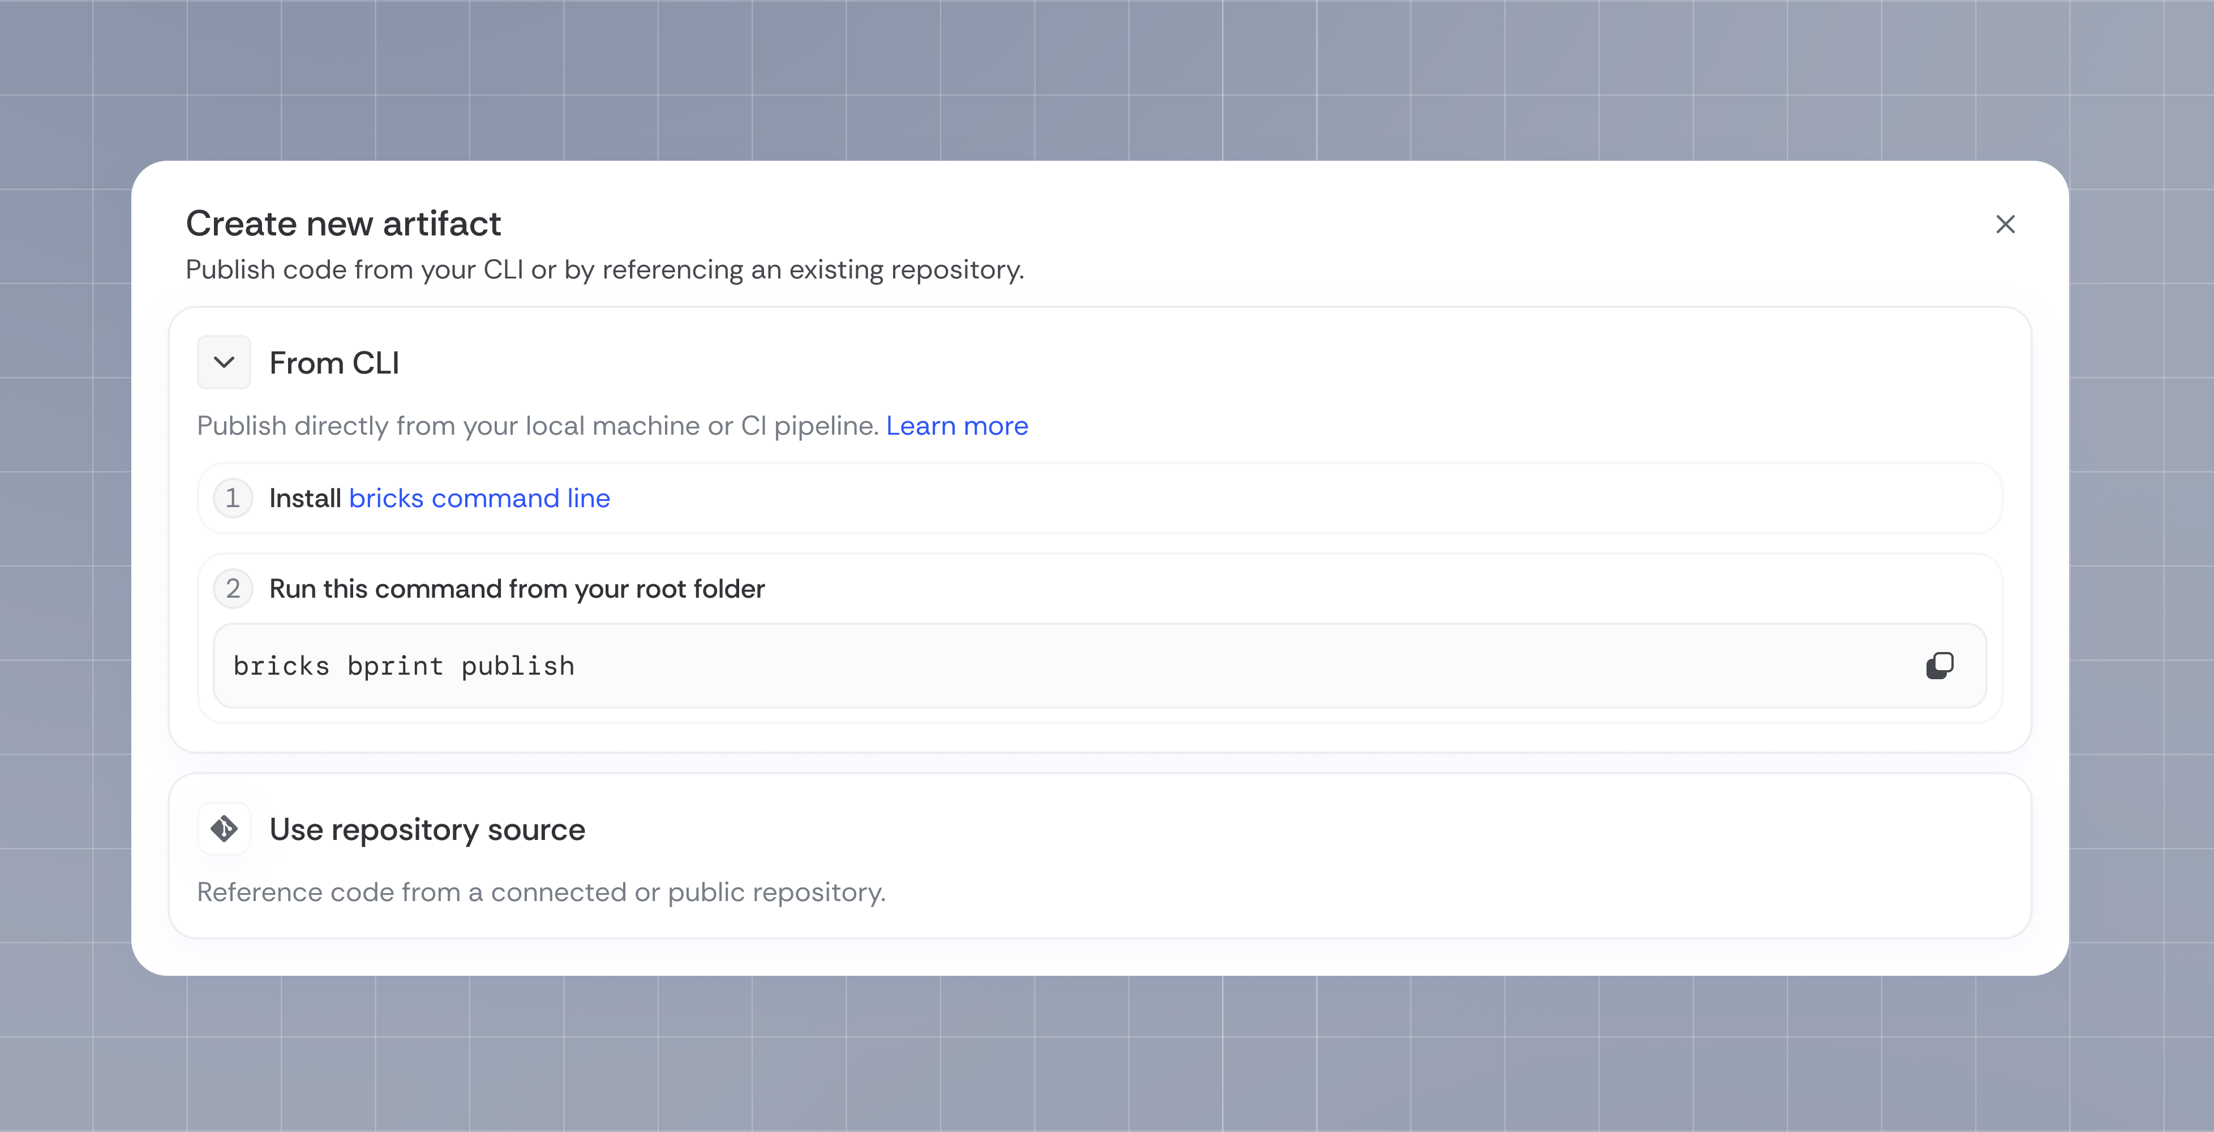Click the Publish directly from your local machine text

(537, 426)
